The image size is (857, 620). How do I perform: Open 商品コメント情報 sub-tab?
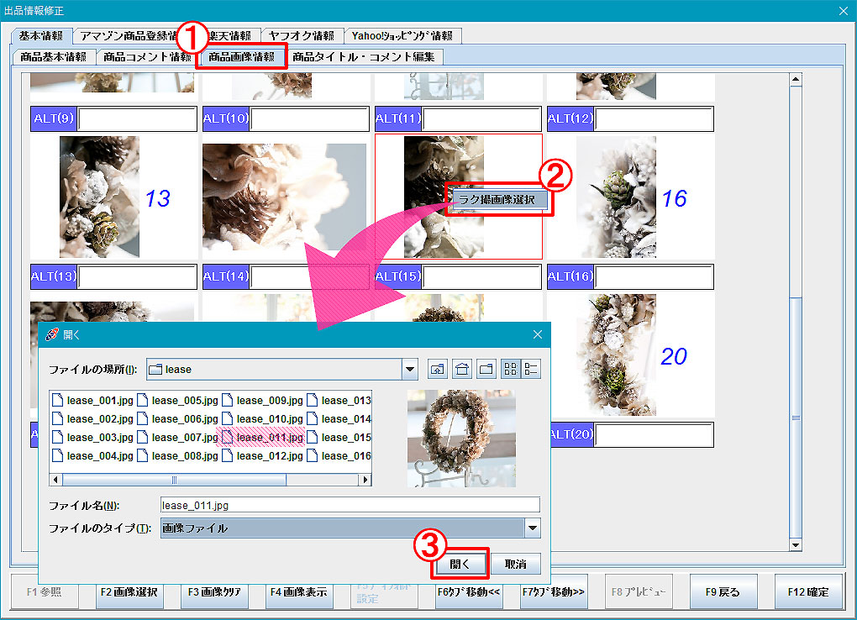tap(147, 56)
